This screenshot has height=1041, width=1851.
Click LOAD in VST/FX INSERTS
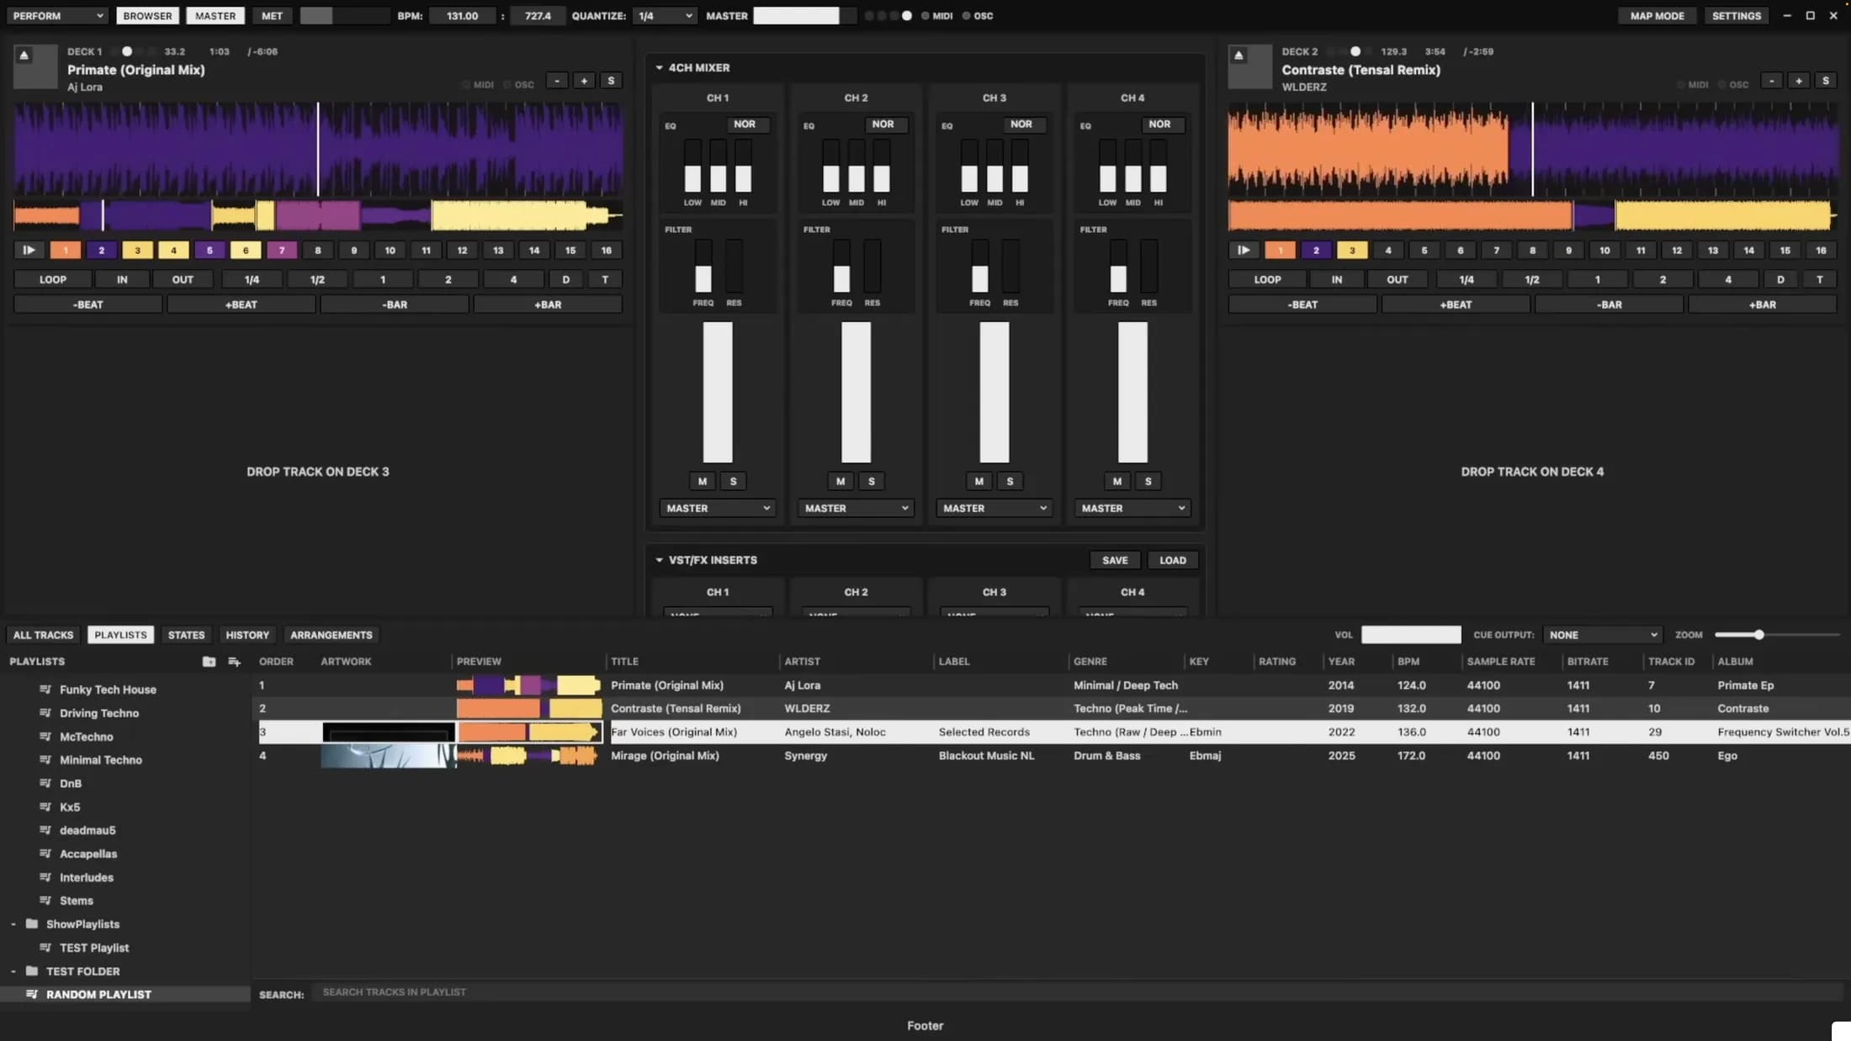point(1173,560)
